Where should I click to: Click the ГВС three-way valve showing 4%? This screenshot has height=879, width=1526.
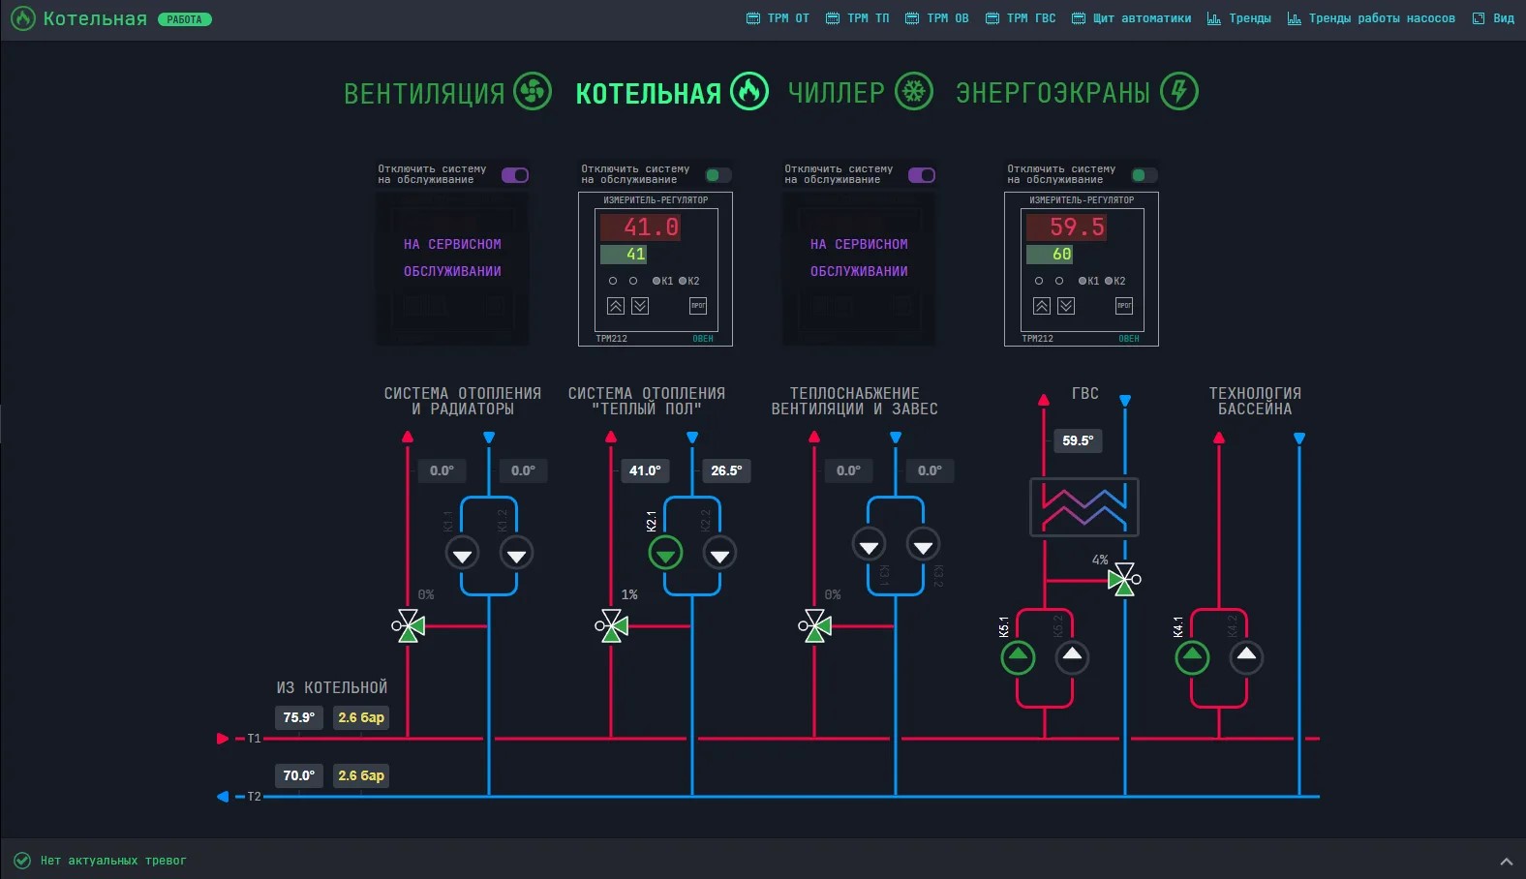click(x=1124, y=579)
